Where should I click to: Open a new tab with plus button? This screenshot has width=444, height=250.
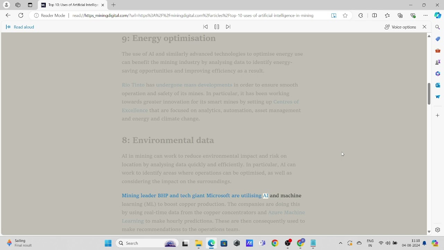point(113,5)
